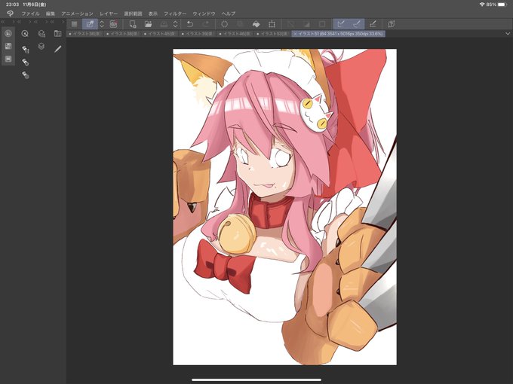513x384 pixels.
Task: Switch to the イラスト45 canvas tab
Action: click(161, 34)
